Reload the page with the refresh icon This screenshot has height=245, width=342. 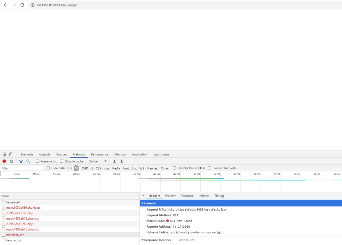tap(22, 5)
